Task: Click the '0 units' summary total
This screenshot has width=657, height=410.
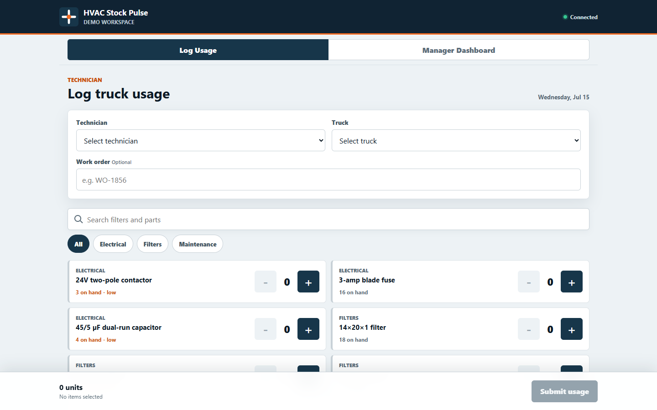Action: pos(71,387)
